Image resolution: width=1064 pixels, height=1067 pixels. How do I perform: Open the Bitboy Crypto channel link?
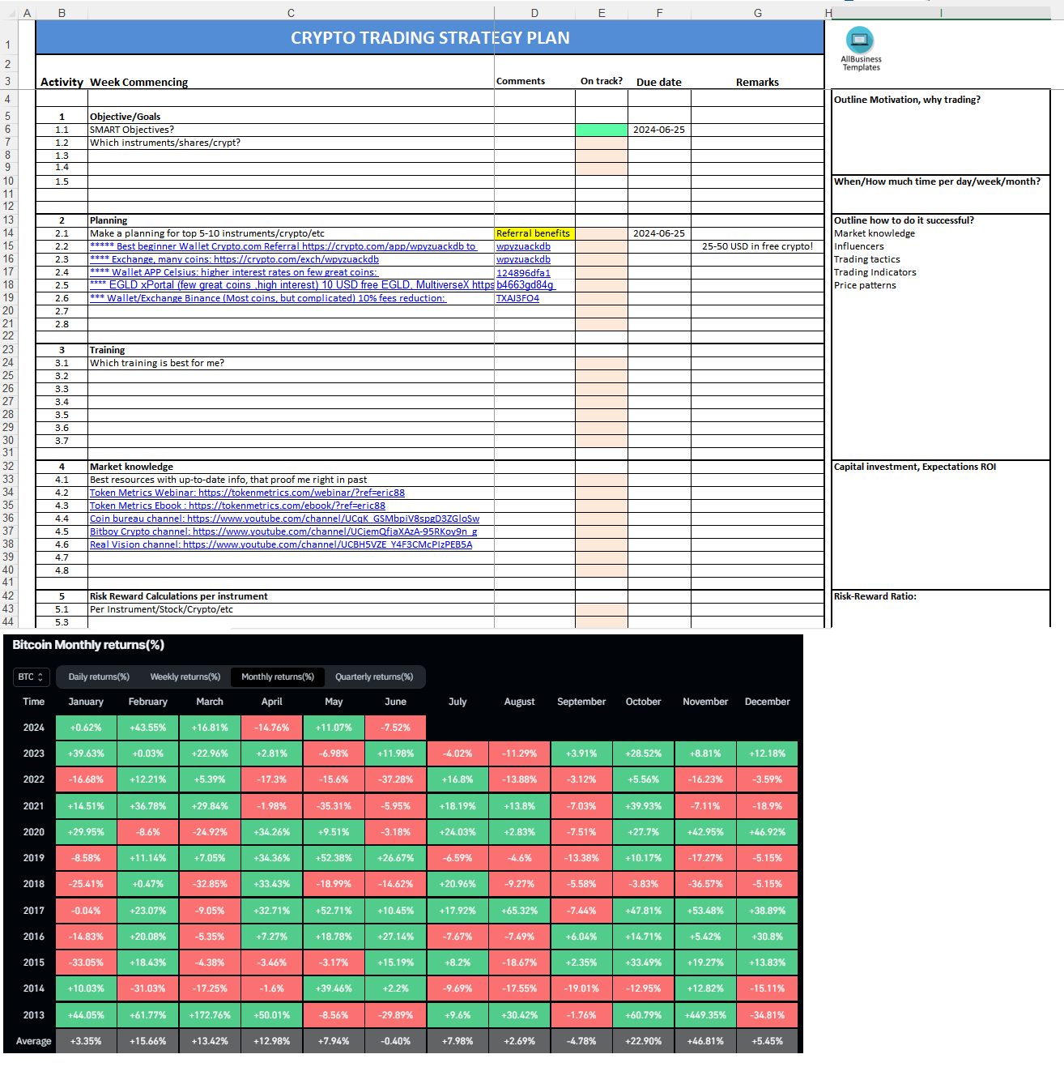pos(283,531)
